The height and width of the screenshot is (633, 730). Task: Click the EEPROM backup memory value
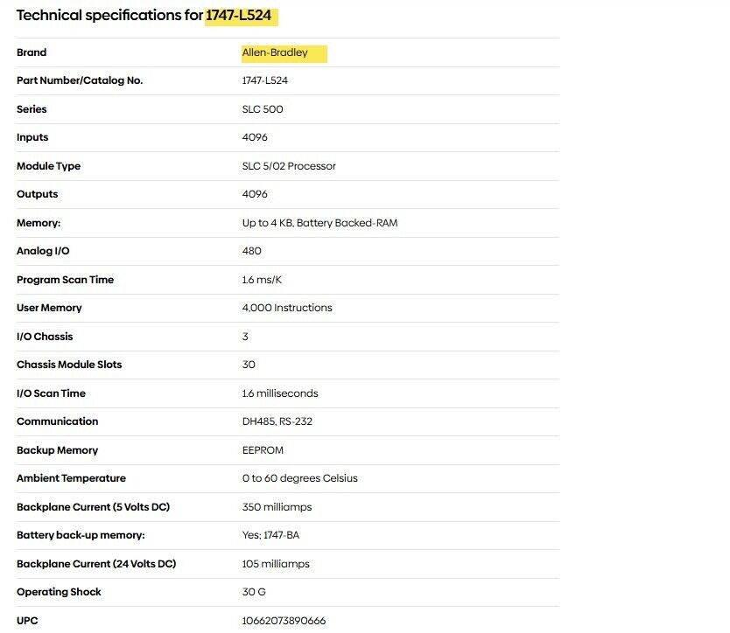[x=263, y=450]
